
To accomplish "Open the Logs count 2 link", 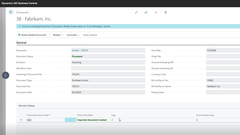I will [x=112, y=120].
